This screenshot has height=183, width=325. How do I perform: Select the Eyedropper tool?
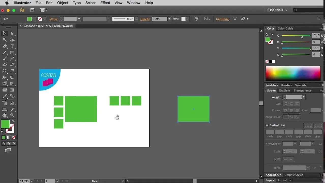tap(4, 96)
